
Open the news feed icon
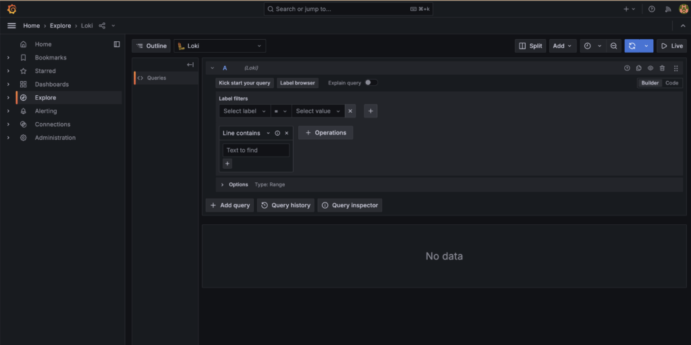pyautogui.click(x=668, y=9)
